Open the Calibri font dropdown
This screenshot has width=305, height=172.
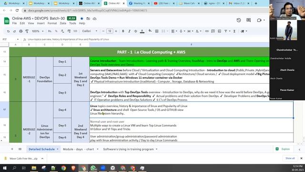(x=90, y=31)
